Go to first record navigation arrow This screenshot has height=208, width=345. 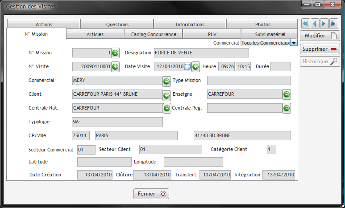pos(306,24)
